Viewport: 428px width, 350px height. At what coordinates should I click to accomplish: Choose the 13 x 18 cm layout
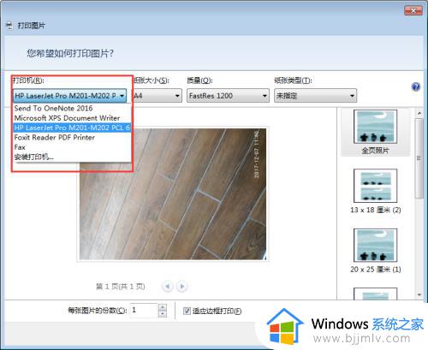(x=375, y=191)
